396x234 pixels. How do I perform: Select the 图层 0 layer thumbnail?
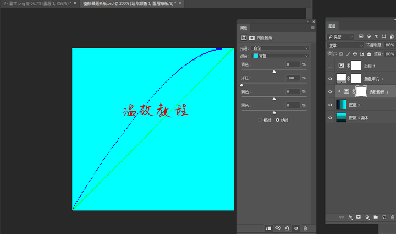(x=341, y=105)
